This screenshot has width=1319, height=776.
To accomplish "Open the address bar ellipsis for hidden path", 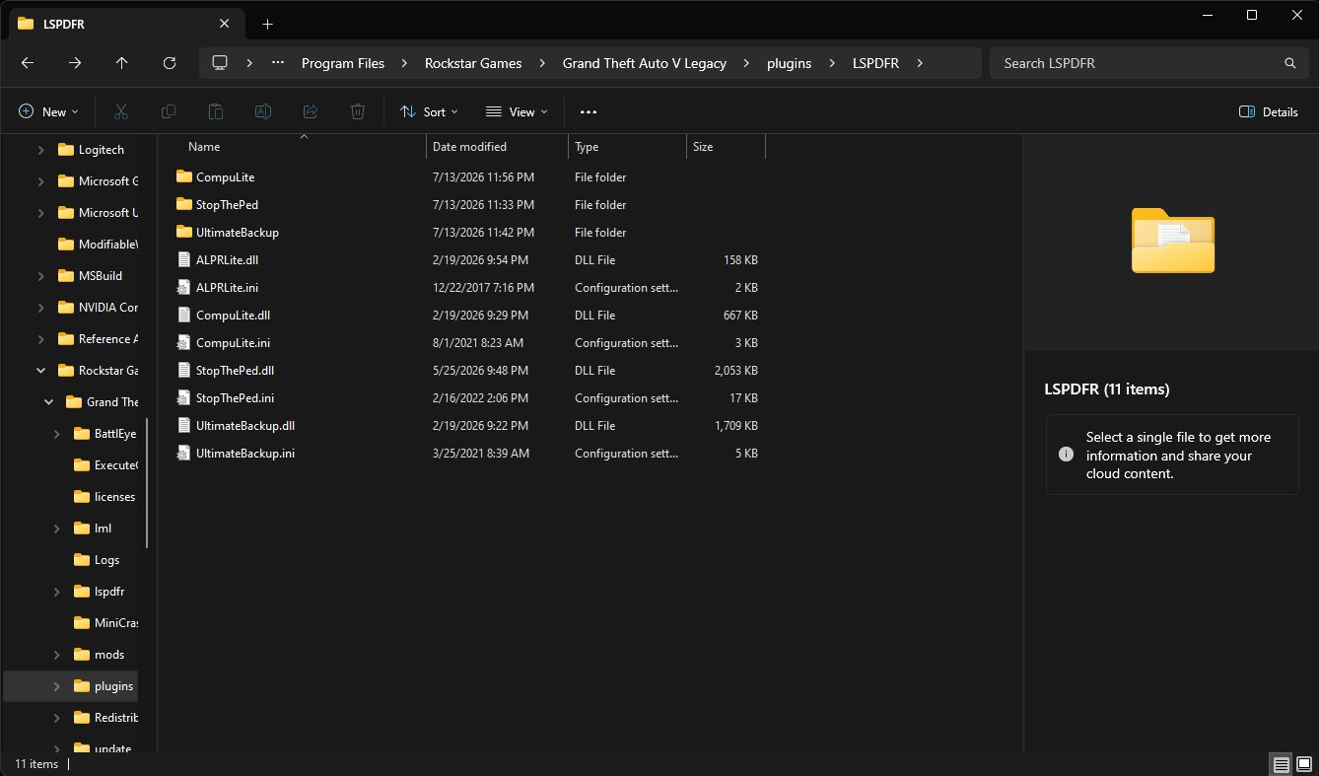I will pos(278,63).
